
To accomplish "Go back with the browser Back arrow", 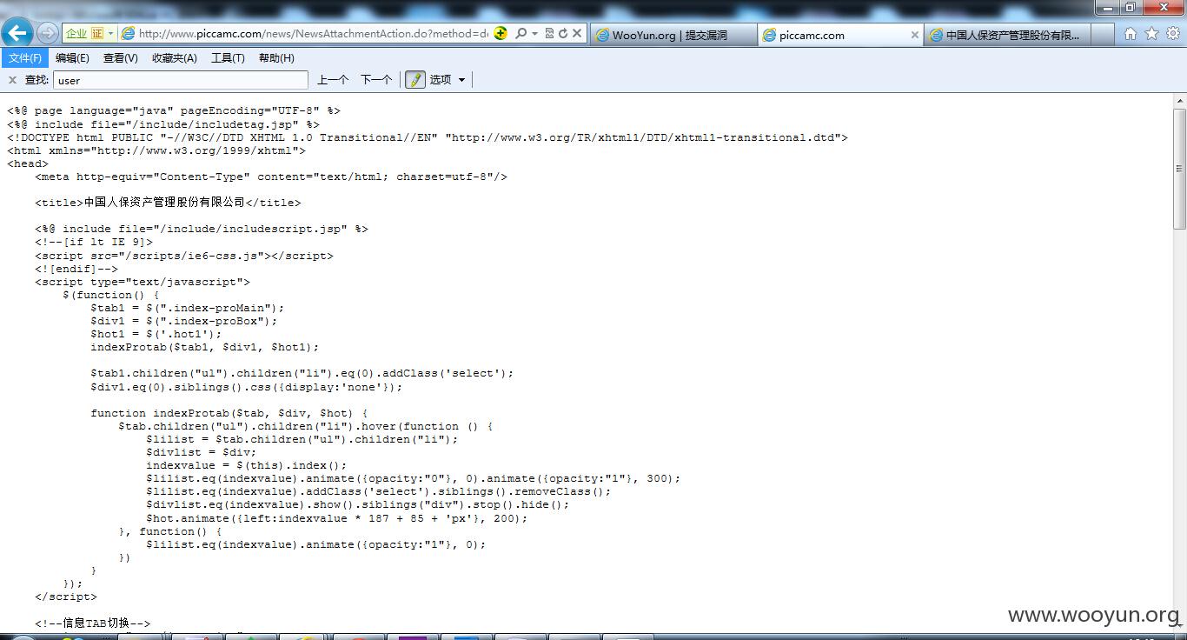I will [17, 33].
